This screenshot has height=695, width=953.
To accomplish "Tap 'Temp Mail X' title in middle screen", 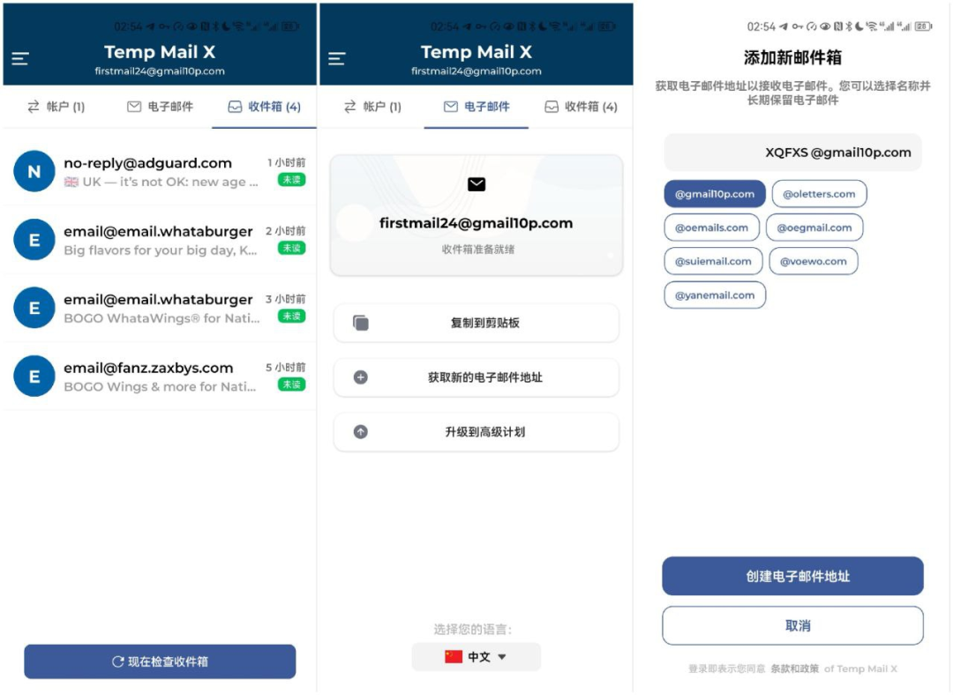I will click(x=476, y=52).
